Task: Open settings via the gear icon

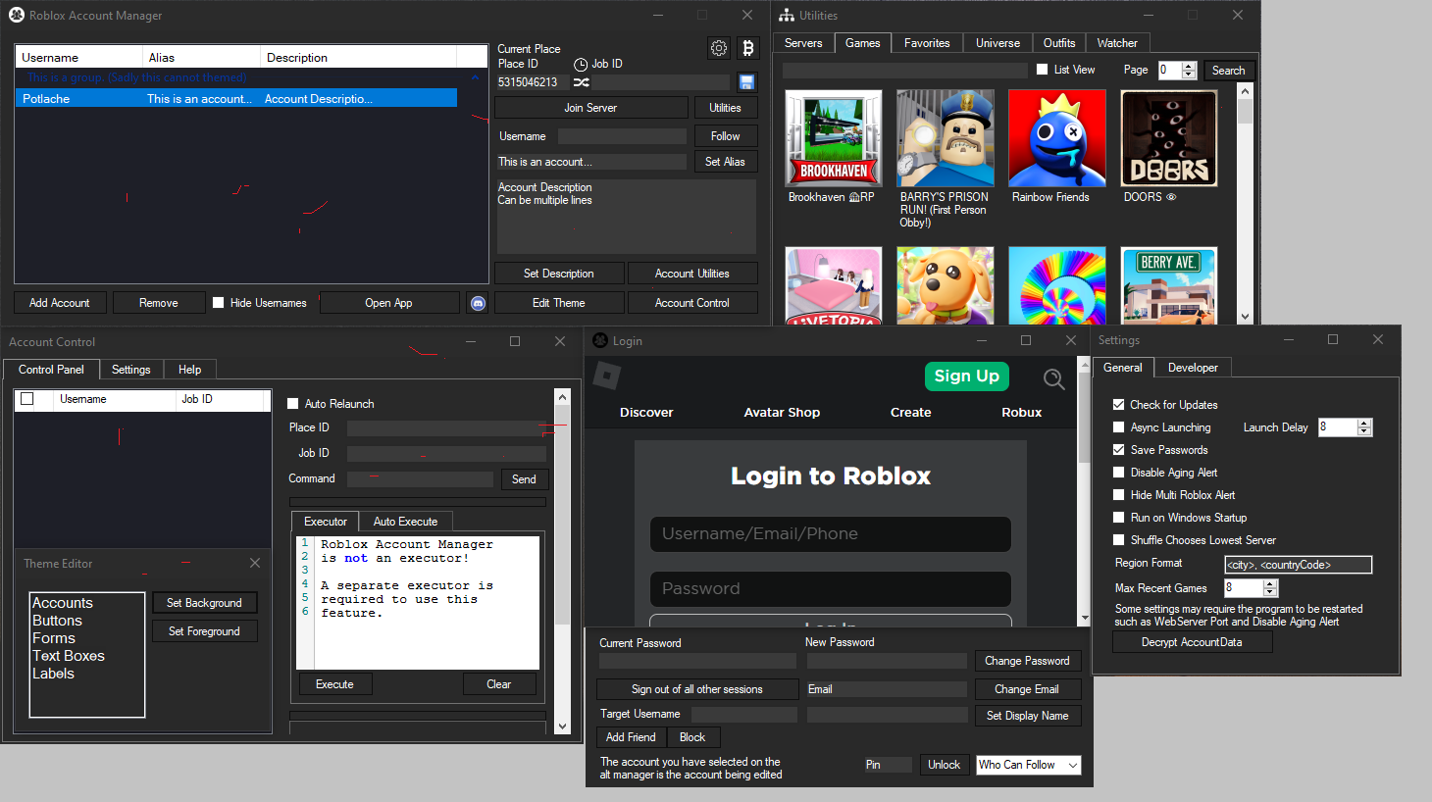Action: [x=718, y=47]
